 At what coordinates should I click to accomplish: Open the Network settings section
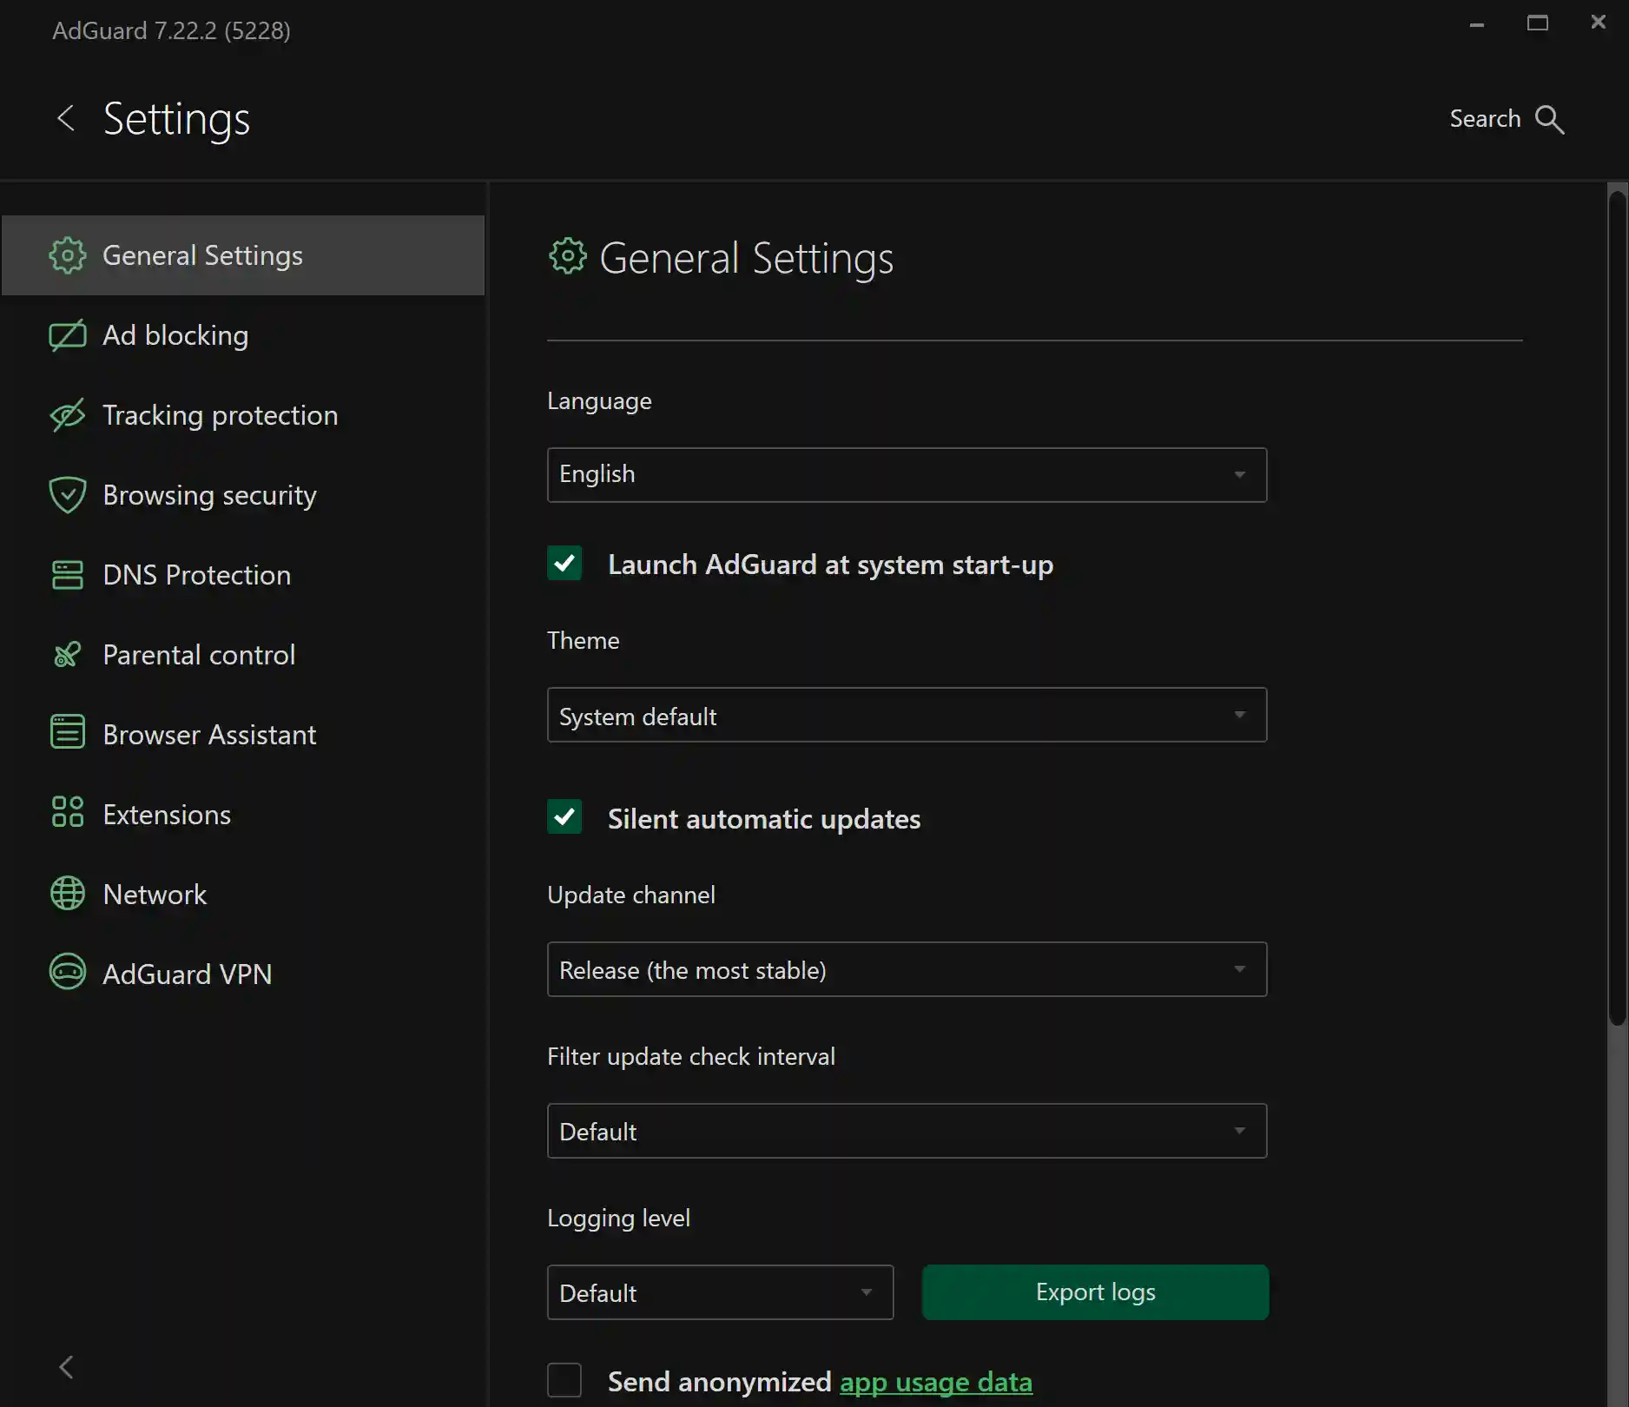coord(155,895)
